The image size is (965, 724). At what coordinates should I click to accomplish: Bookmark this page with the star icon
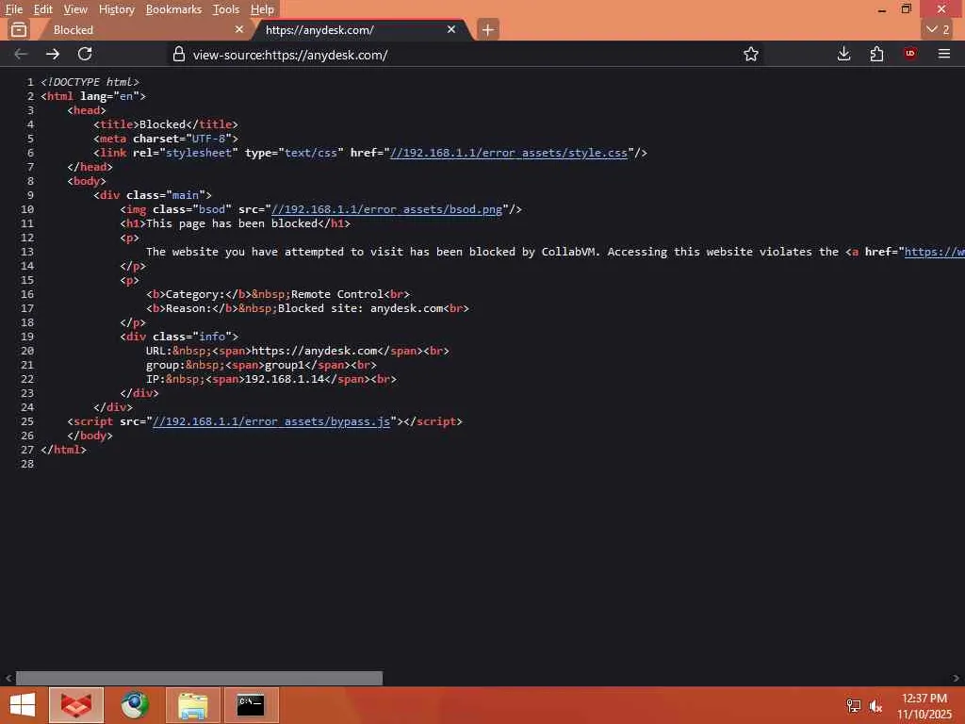[750, 54]
